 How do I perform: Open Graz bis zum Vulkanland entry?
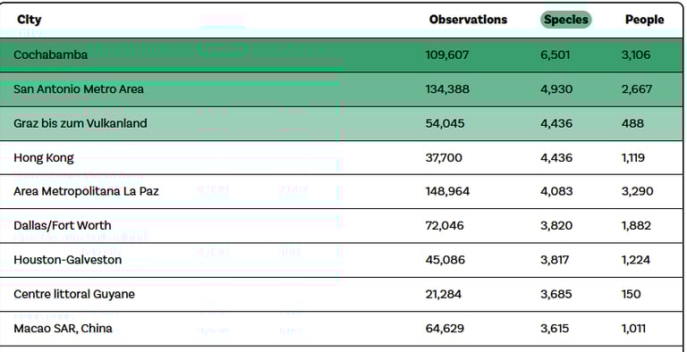coord(342,123)
